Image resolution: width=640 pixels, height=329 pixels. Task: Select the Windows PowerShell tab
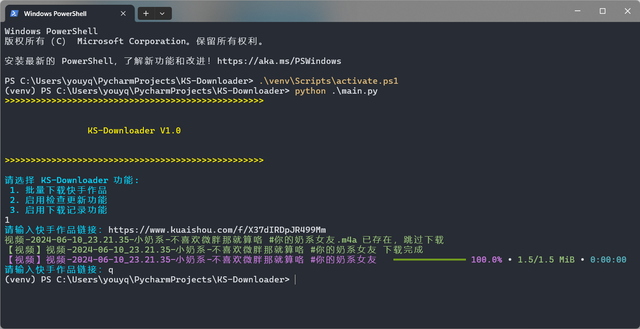pos(69,13)
